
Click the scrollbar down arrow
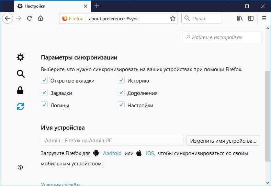click(x=268, y=183)
